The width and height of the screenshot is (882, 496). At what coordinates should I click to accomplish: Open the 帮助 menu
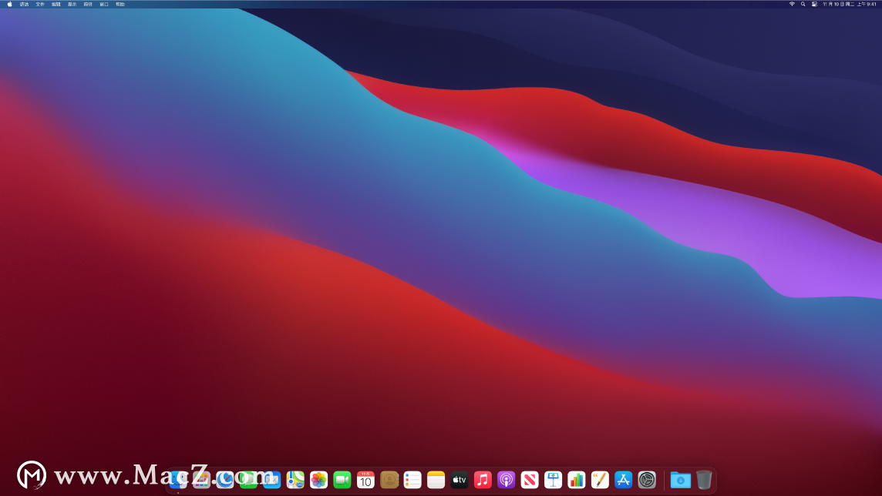120,4
